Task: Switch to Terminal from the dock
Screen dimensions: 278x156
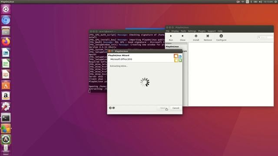Action: (x=6, y=118)
